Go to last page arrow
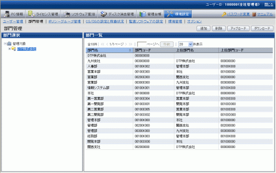Viewport: 276px width, 173px height. [x=130, y=44]
